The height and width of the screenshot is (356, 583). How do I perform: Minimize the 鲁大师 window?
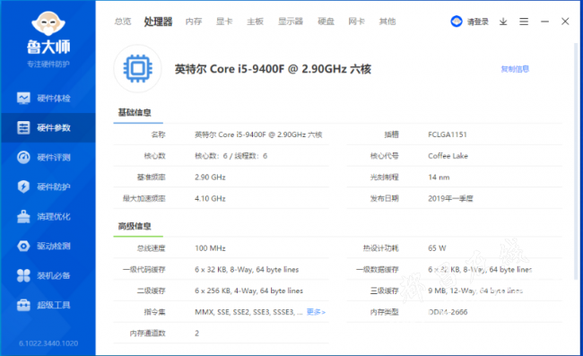544,22
